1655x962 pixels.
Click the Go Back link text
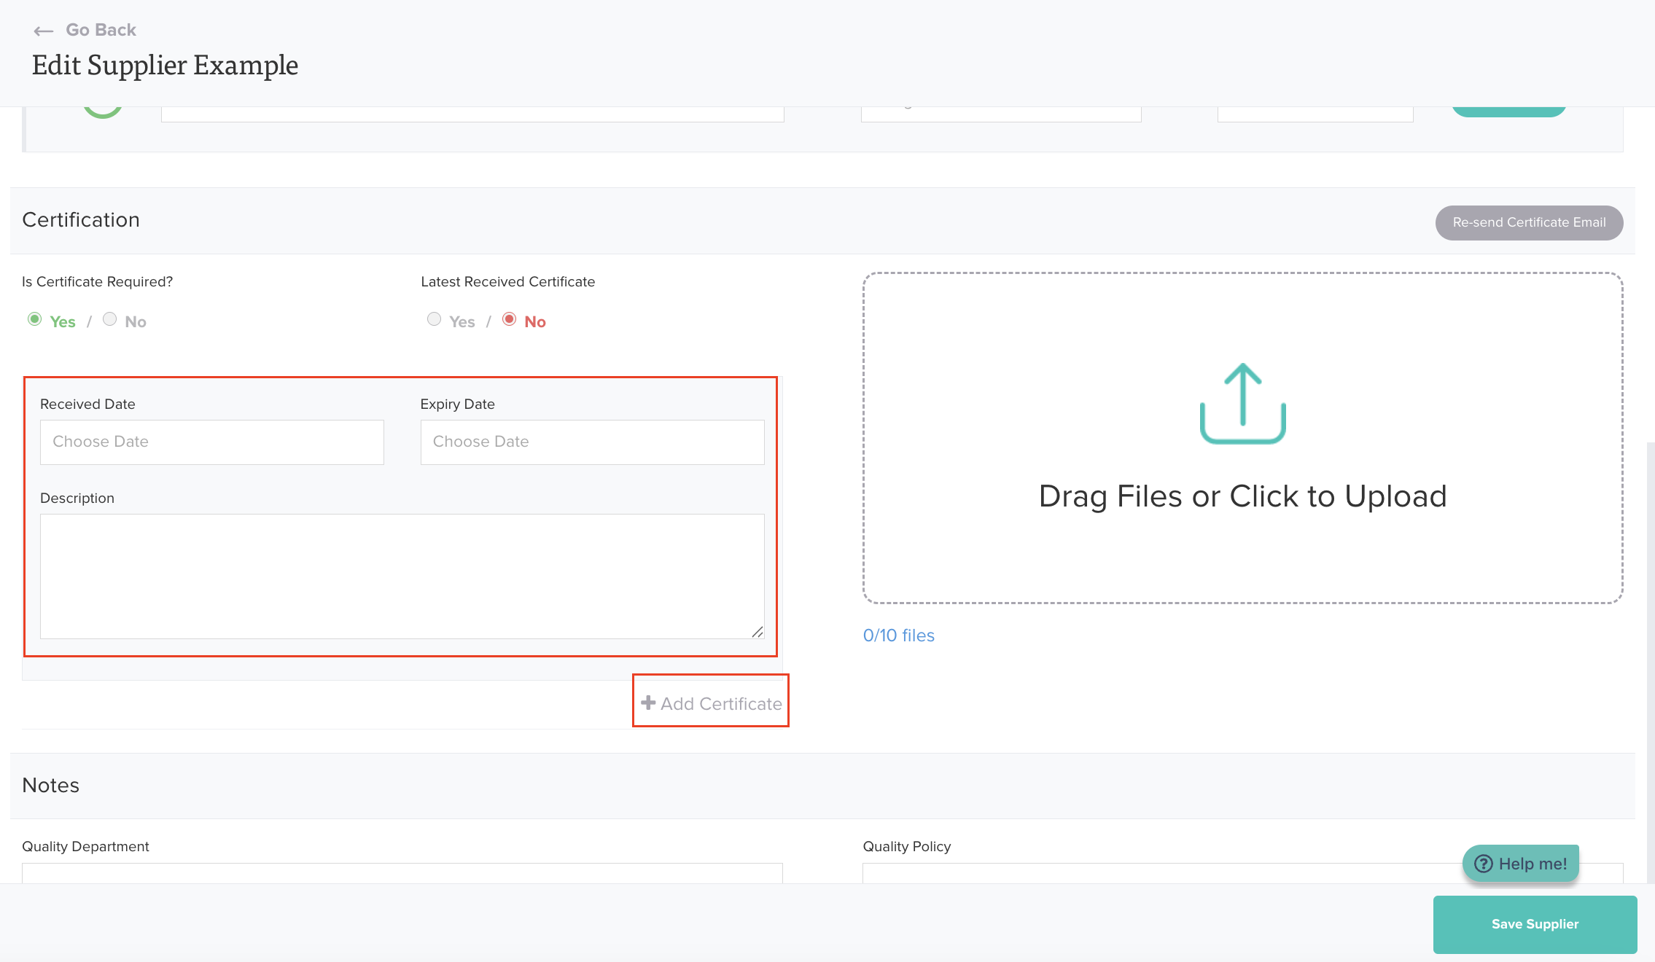(101, 30)
